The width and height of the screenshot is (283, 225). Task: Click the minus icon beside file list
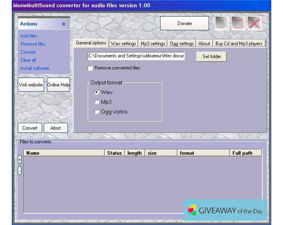[x=20, y=170]
